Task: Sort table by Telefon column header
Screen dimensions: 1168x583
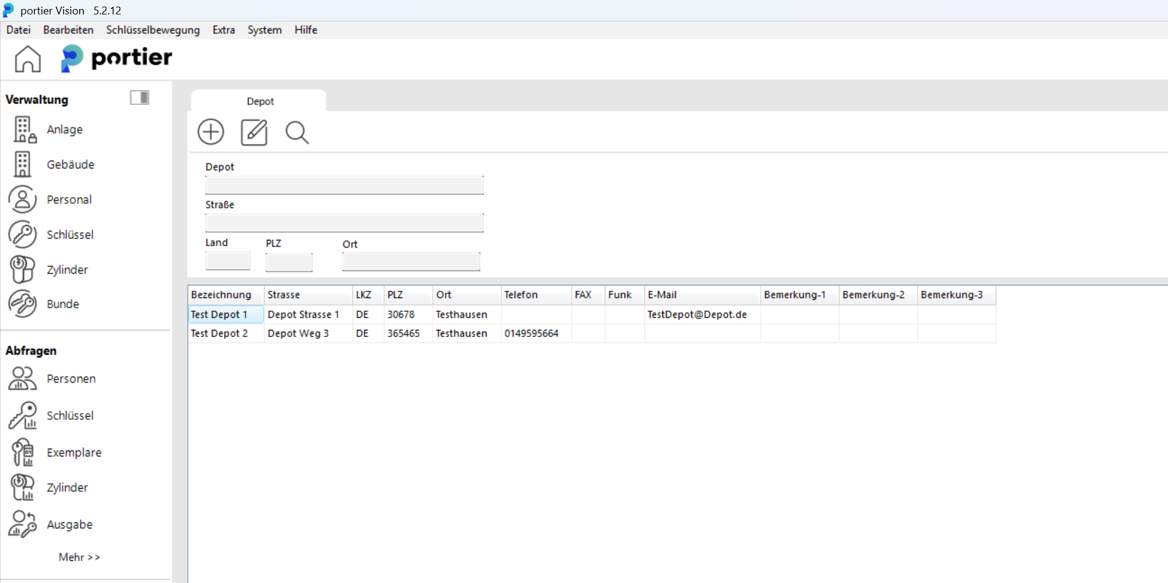Action: 536,295
